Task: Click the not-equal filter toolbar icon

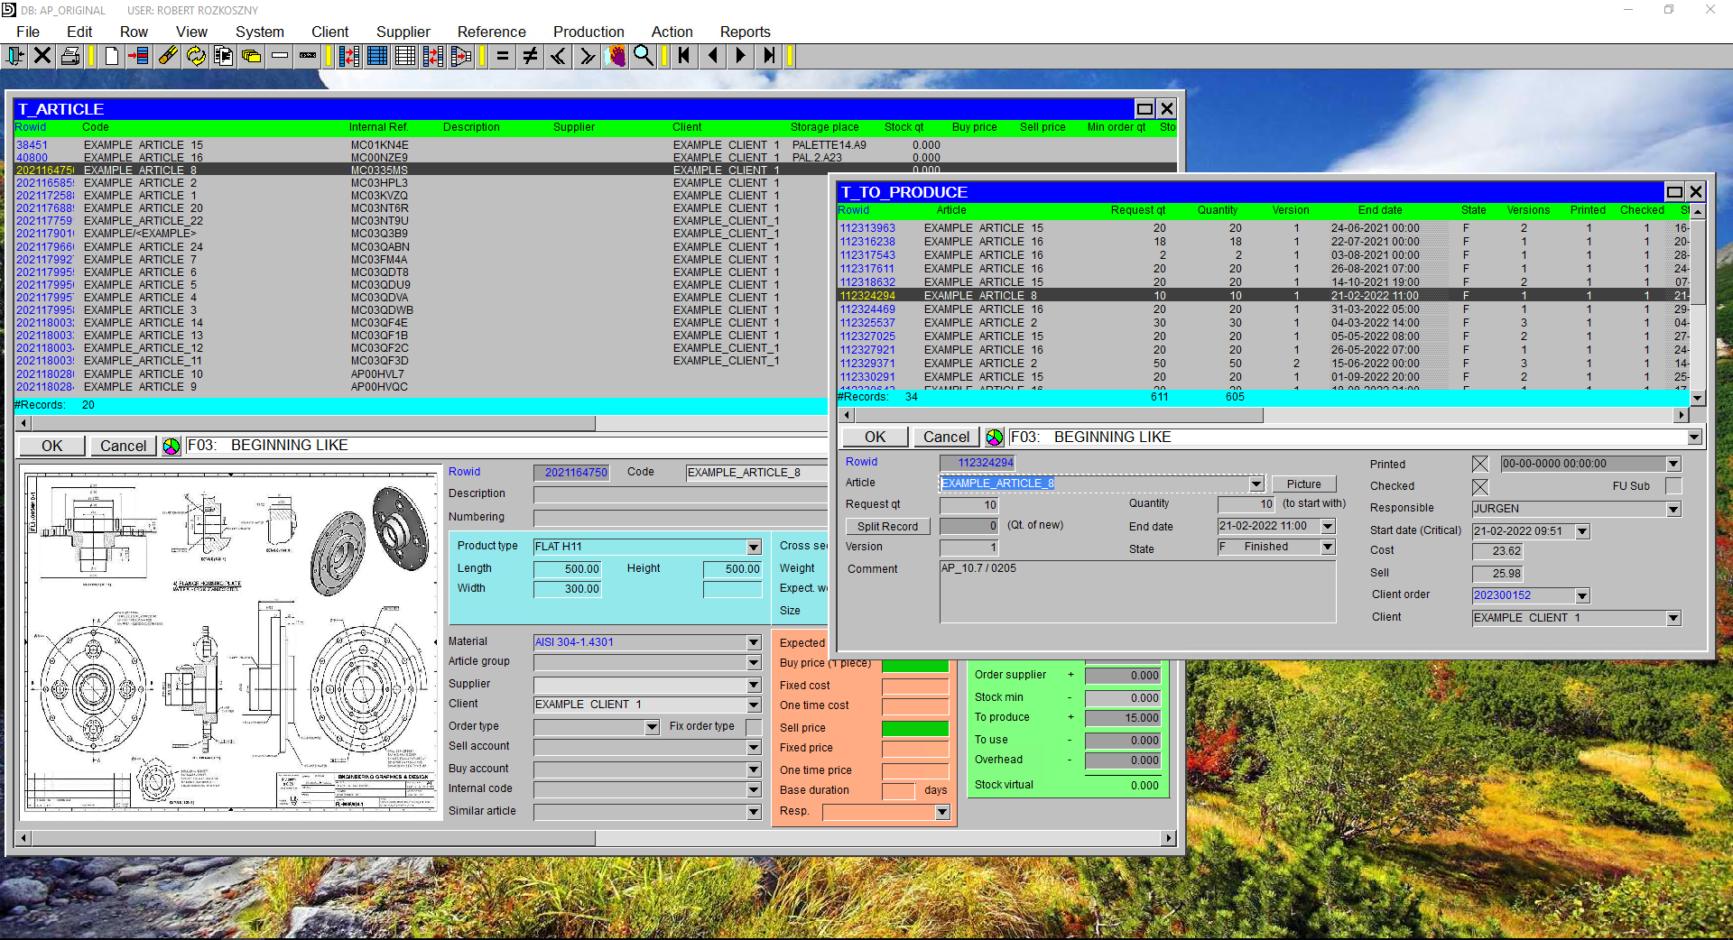Action: coord(530,56)
